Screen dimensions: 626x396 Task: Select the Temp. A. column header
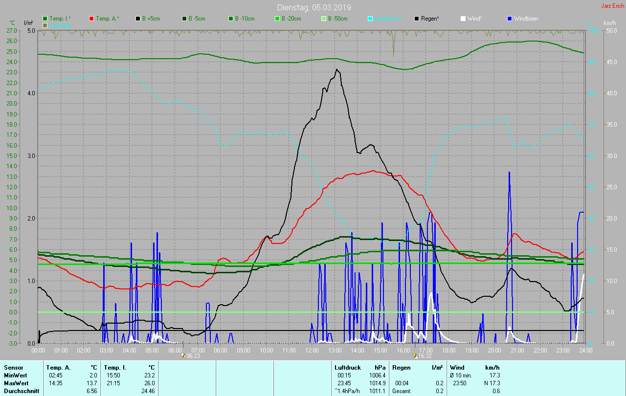[58, 367]
